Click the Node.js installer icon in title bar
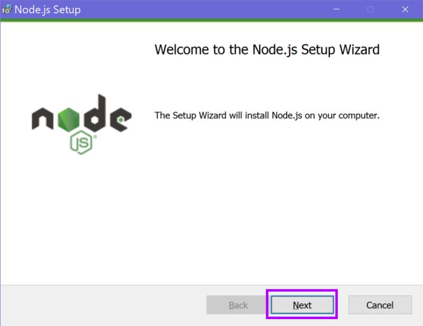 [x=7, y=9]
